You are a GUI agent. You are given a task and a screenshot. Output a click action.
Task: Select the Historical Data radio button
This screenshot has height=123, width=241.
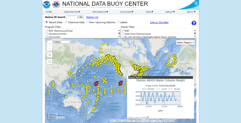66,22
